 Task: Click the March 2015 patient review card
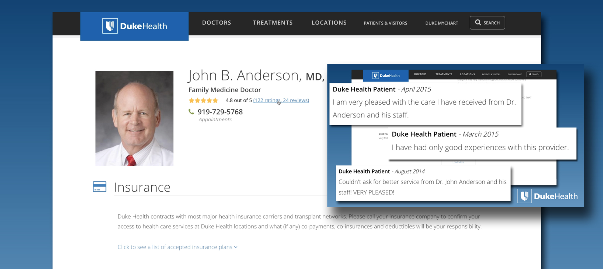482,143
